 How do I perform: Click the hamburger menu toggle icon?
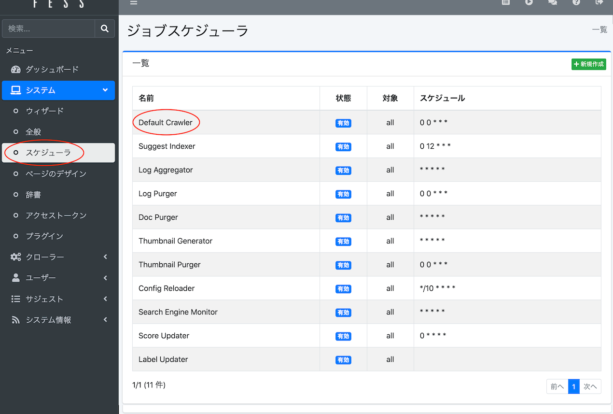point(134,2)
